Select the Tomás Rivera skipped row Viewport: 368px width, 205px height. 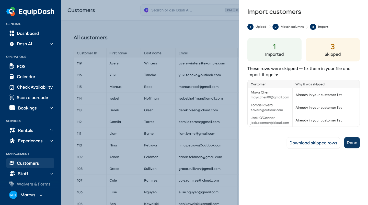(304, 107)
